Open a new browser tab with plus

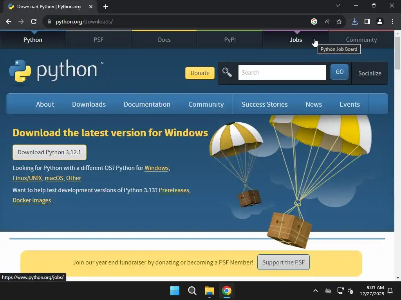[106, 7]
